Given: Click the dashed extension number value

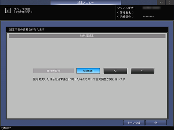Looking at the screenshot, I should tap(148, 16).
